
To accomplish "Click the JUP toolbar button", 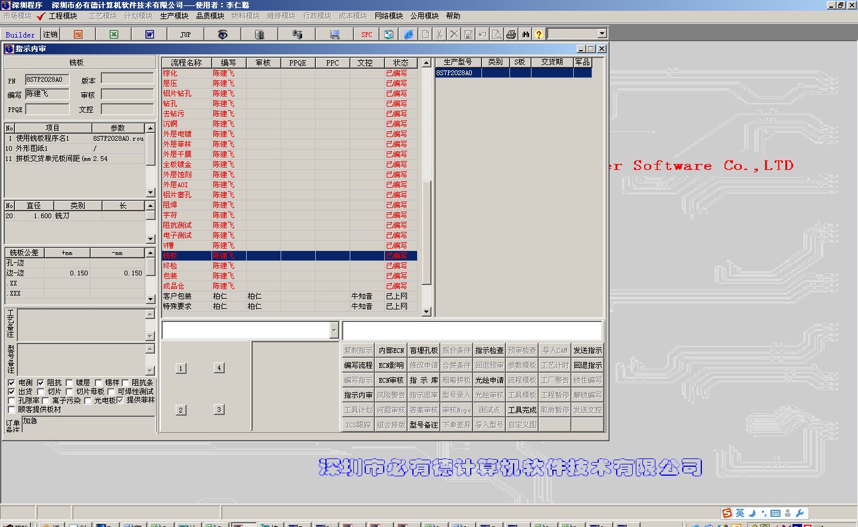I will coord(185,35).
